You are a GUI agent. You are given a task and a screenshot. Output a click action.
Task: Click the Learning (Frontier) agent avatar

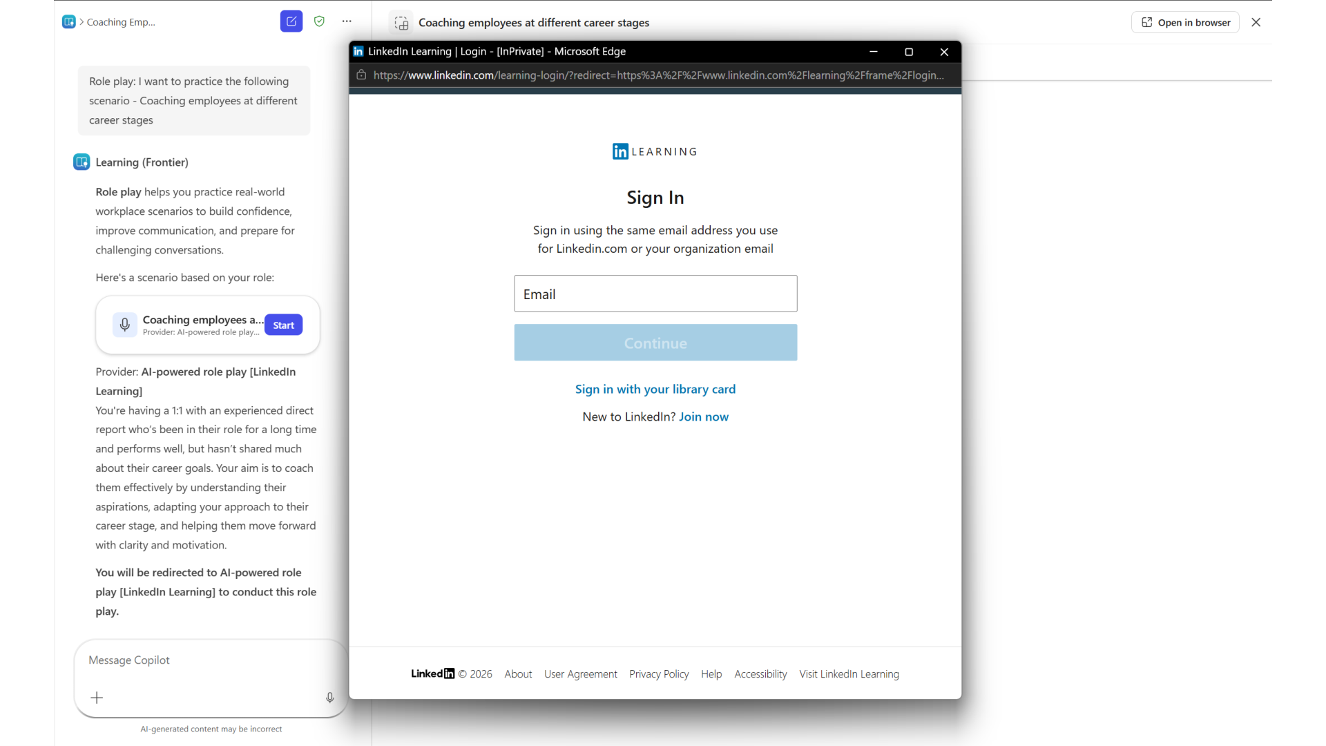pos(81,162)
